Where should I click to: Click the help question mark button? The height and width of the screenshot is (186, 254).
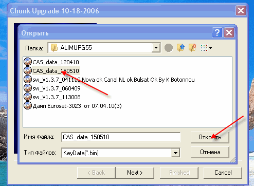[x=217, y=32]
